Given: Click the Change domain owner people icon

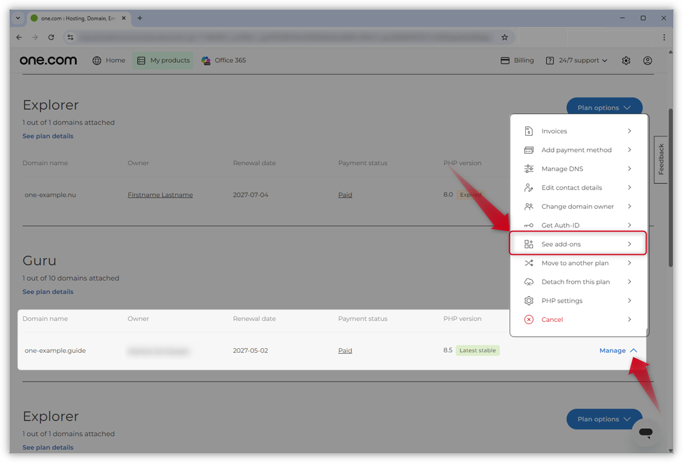Looking at the screenshot, I should [x=528, y=206].
